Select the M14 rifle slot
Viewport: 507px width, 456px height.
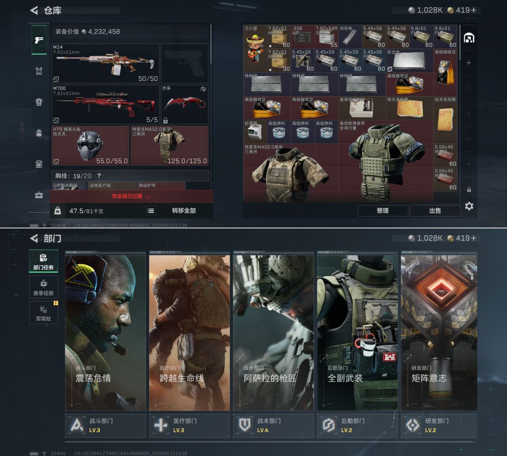[106, 63]
